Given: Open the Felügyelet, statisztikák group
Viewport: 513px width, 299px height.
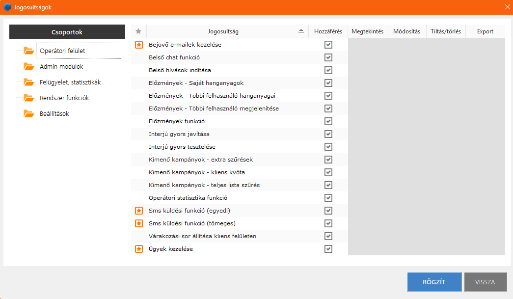Looking at the screenshot, I should (70, 82).
